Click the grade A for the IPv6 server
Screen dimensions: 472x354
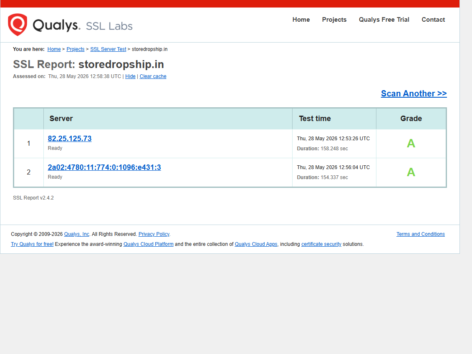pos(411,172)
